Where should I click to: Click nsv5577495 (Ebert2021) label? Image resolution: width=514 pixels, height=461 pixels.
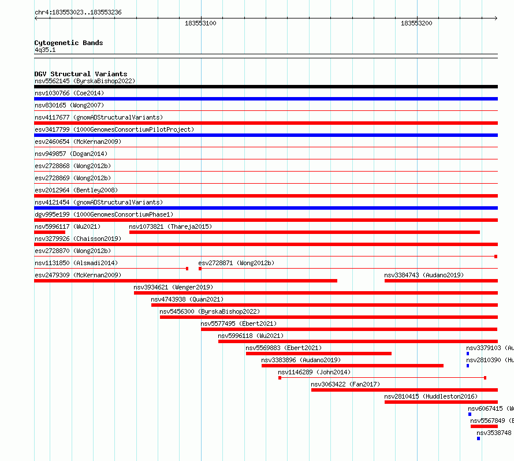pos(239,324)
